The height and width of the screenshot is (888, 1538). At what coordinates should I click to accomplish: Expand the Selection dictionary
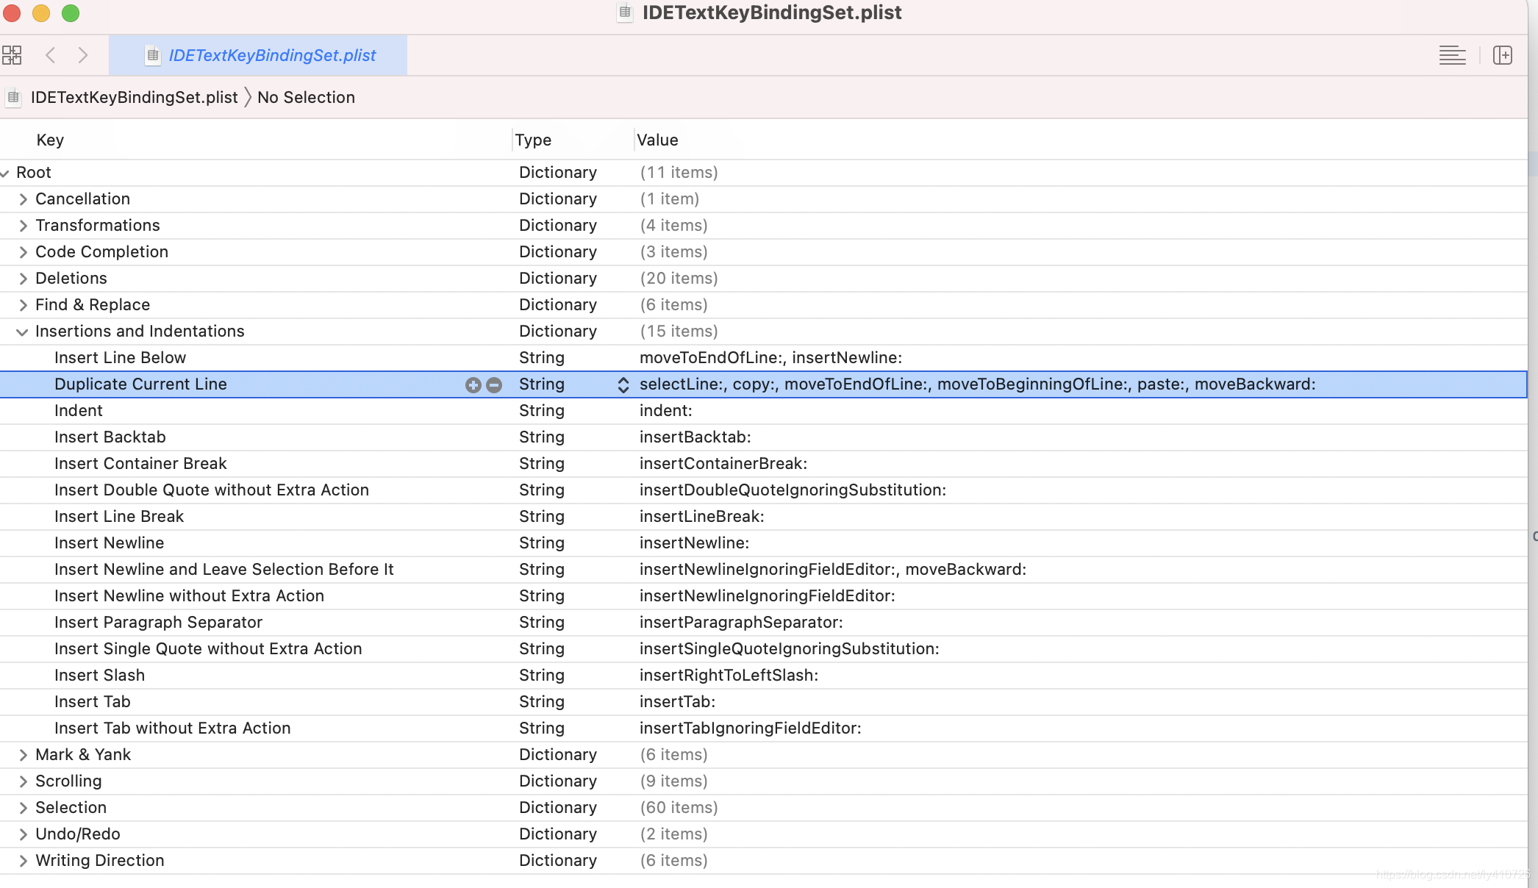pyautogui.click(x=23, y=807)
